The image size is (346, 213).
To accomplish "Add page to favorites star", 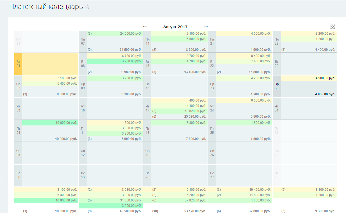I will click(x=87, y=7).
